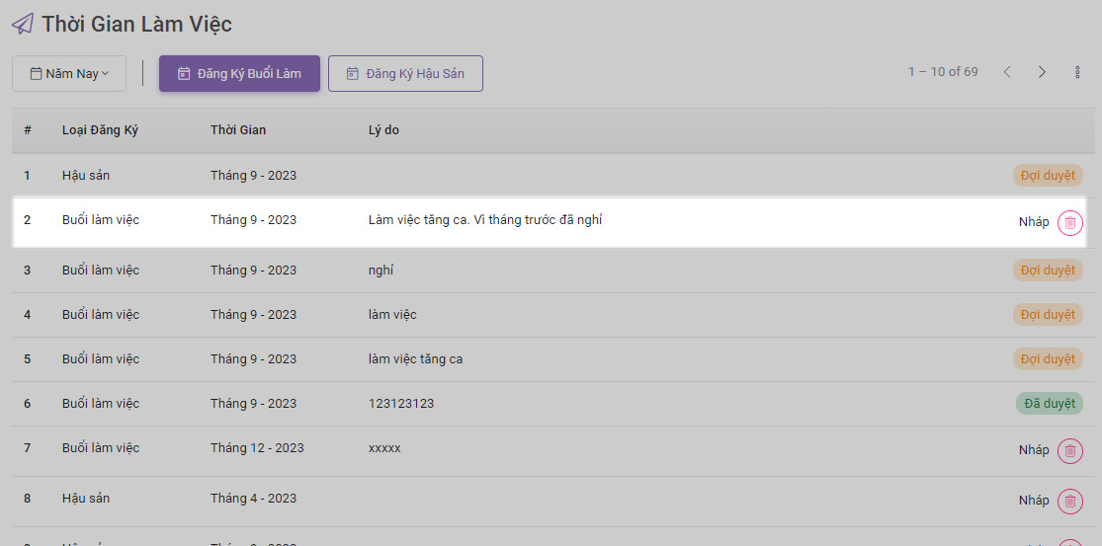1102x546 pixels.
Task: Go to next page of results
Action: [1042, 72]
